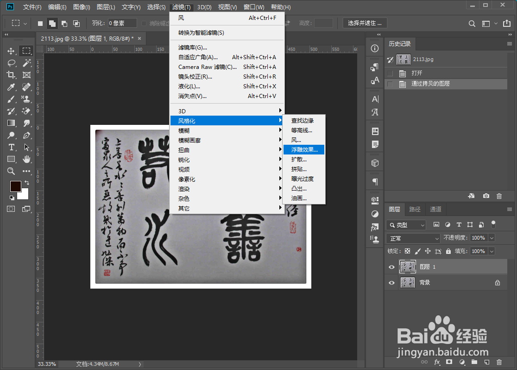Open the 模糊 submenu
Viewport: 517px width, 370px height.
pos(227,131)
